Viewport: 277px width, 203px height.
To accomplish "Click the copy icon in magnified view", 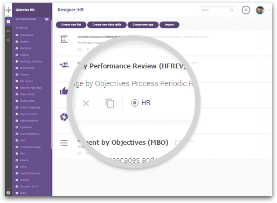I will coord(109,103).
